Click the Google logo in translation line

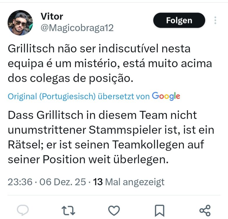(x=166, y=96)
